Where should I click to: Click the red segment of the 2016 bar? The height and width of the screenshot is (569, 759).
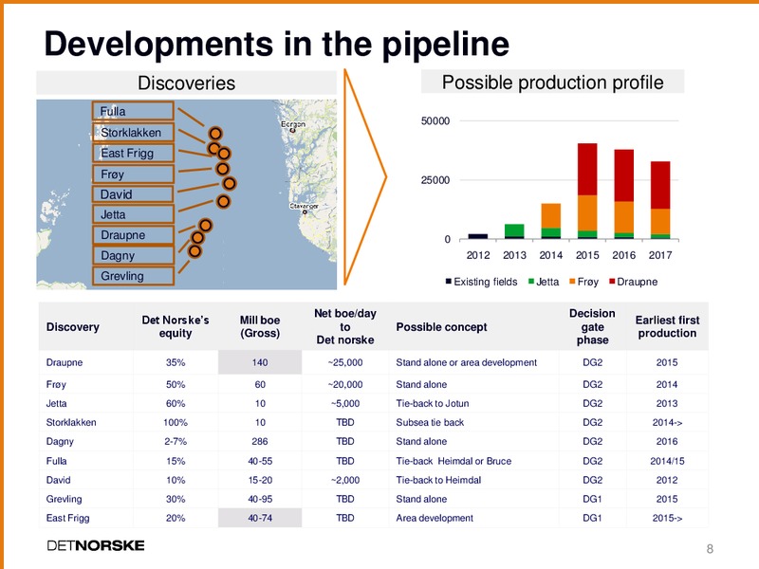click(624, 175)
